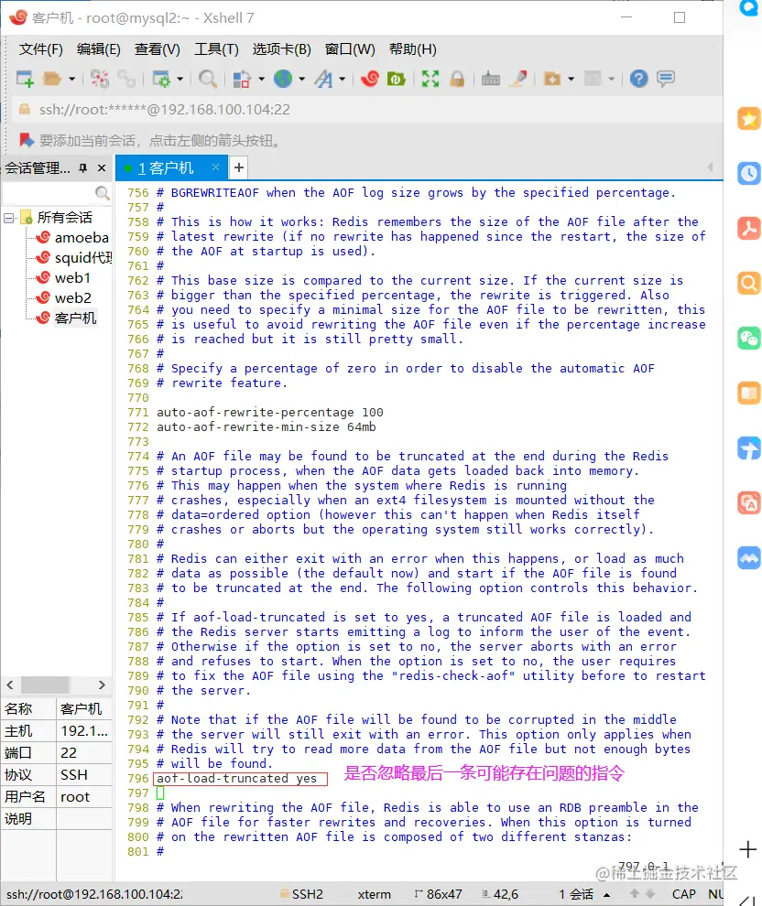Click the lock screen padlock icon
The width and height of the screenshot is (762, 906).
tap(457, 79)
